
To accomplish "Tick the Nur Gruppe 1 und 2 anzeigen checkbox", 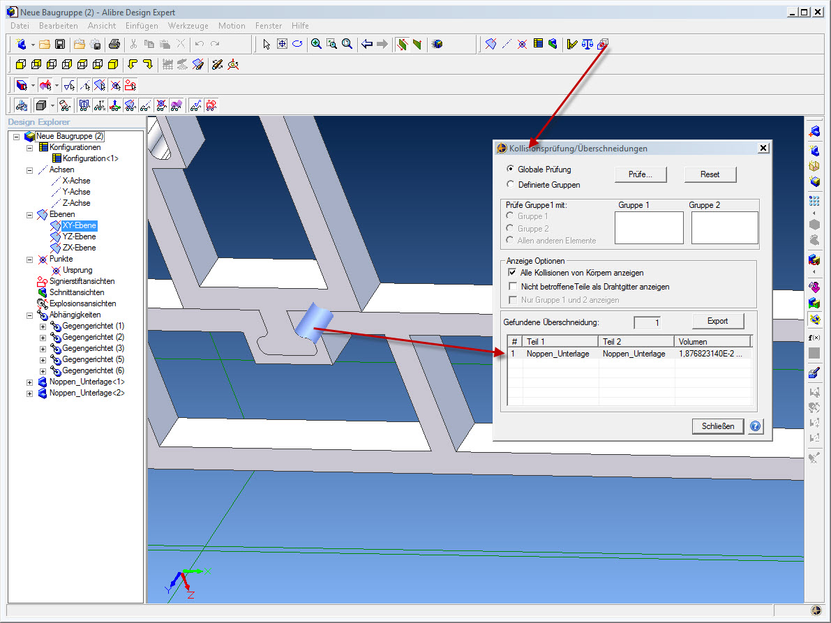I will point(513,300).
